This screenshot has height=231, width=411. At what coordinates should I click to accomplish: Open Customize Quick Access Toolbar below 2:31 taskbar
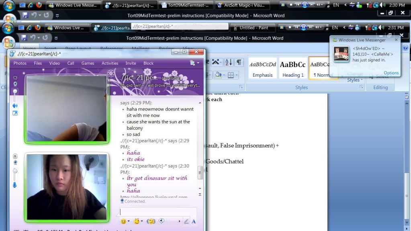click(56, 38)
